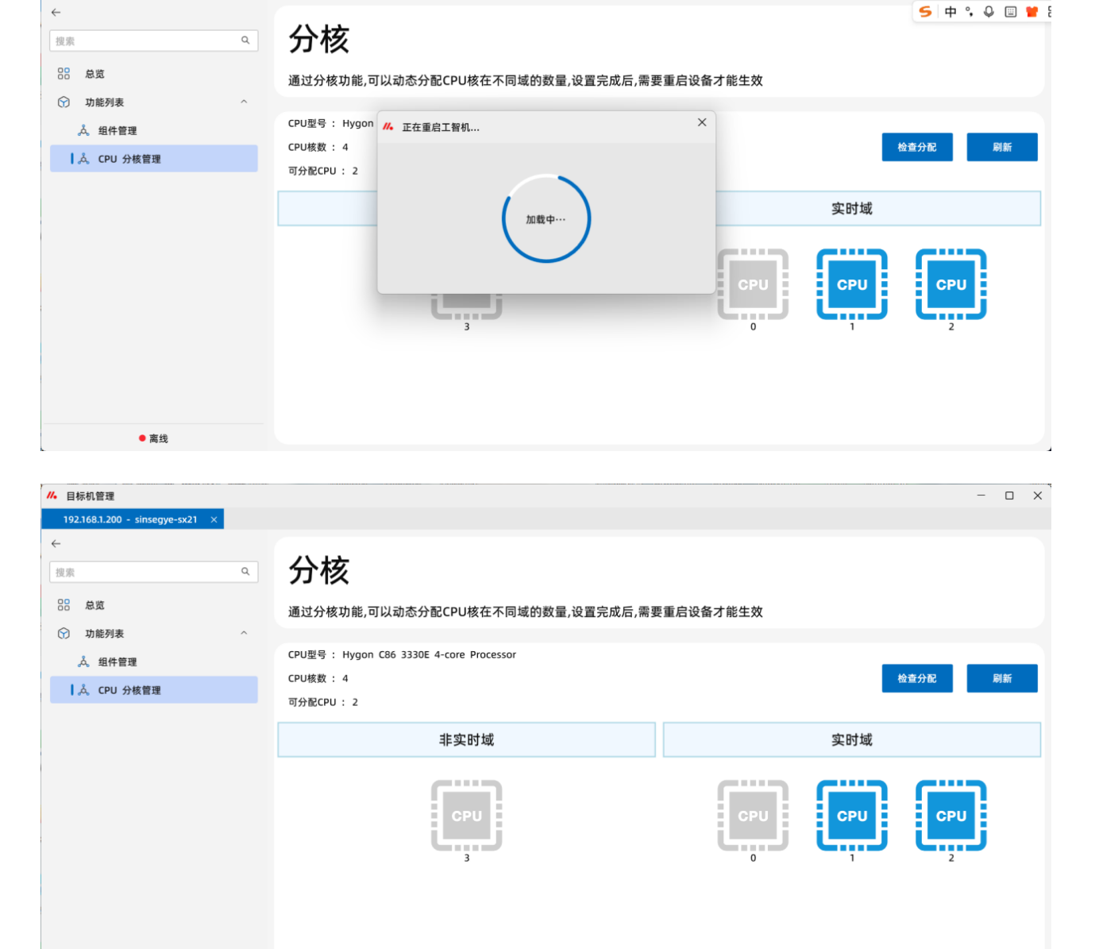Go back using arrow in the tabbed window
Image resolution: width=1099 pixels, height=949 pixels.
tap(56, 543)
